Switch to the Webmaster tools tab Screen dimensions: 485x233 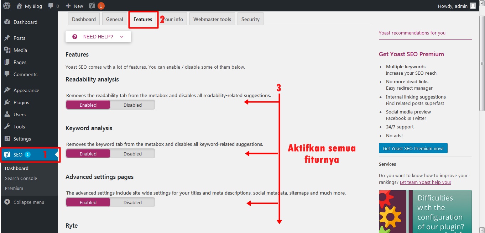[x=212, y=19]
